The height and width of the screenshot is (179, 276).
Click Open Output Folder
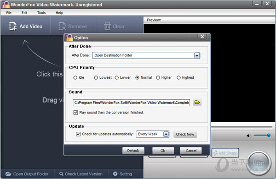(x=27, y=174)
